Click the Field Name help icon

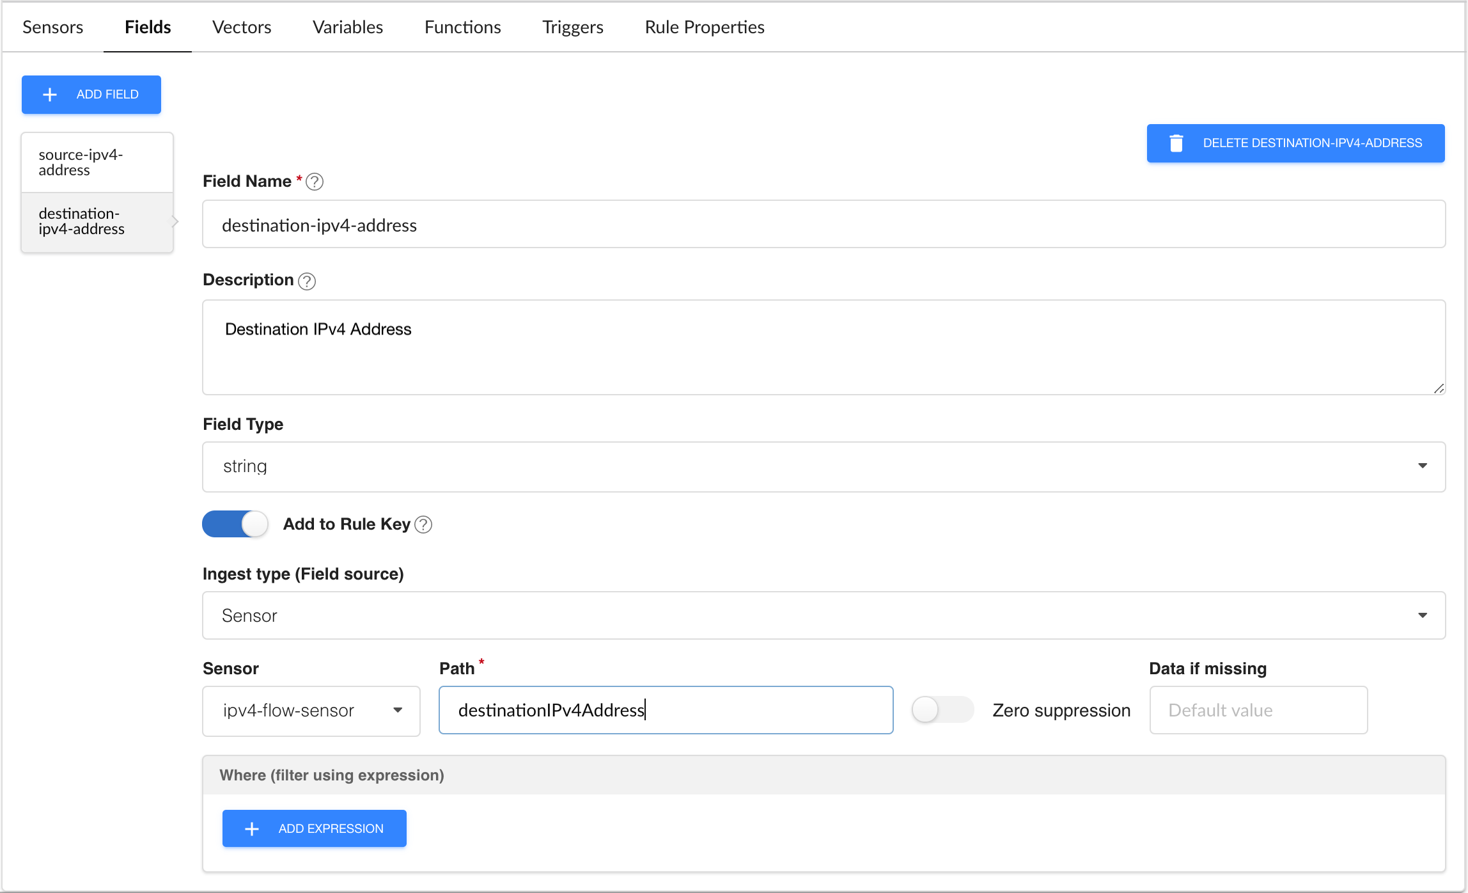click(x=315, y=182)
